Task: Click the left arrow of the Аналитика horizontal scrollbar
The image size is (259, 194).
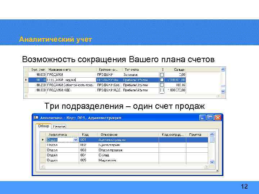Action: coord(42,167)
